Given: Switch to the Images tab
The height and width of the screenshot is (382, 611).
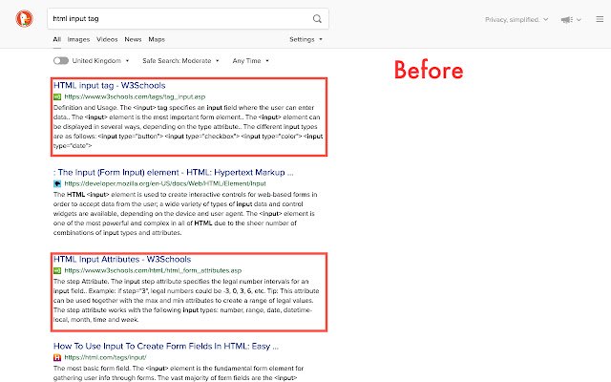Looking at the screenshot, I should (78, 39).
